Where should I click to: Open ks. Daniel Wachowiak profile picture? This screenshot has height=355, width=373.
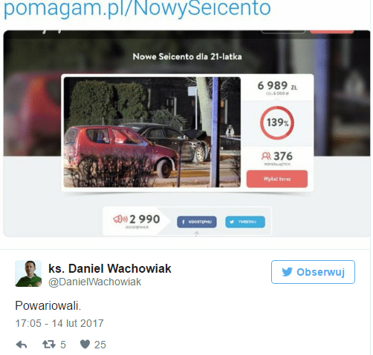click(28, 273)
